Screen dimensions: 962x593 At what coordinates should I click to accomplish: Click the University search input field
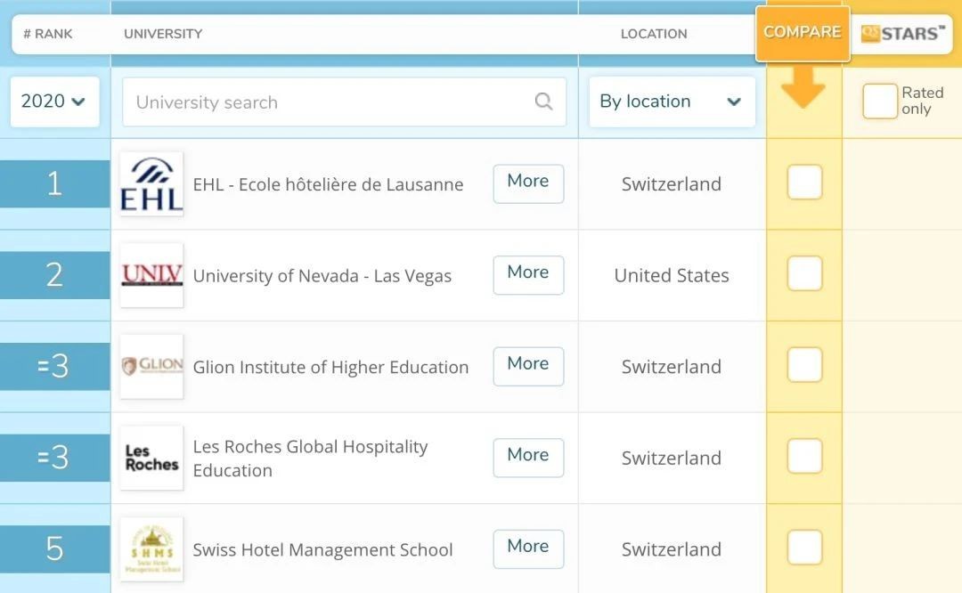pyautogui.click(x=330, y=102)
